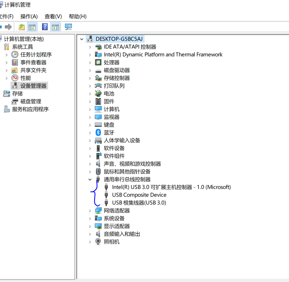Collapse the 通用串行总线控制器 node
Image resolution: width=289 pixels, height=282 pixels.
click(90, 180)
